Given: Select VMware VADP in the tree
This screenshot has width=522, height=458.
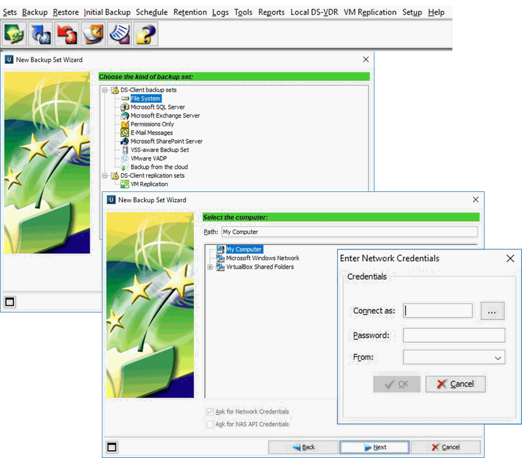Looking at the screenshot, I should [x=148, y=158].
